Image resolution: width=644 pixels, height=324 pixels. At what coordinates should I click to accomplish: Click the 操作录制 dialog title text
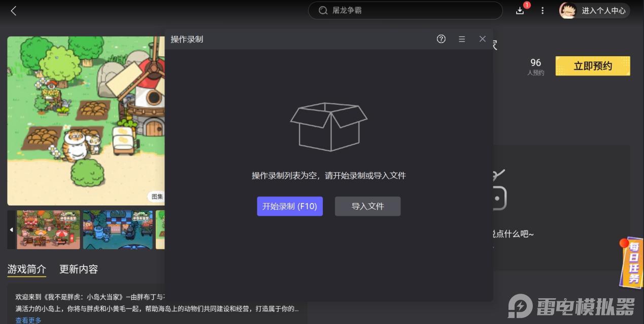pyautogui.click(x=187, y=39)
